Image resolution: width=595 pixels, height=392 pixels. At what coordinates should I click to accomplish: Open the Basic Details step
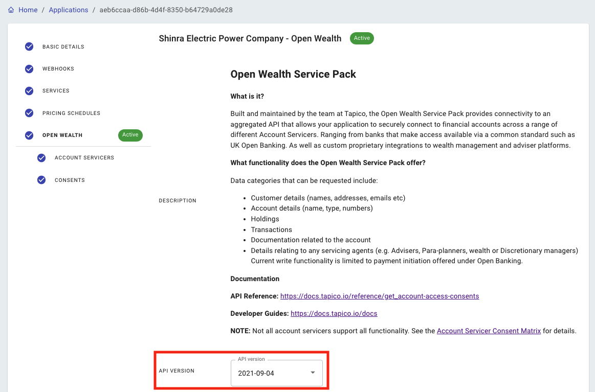pyautogui.click(x=63, y=47)
